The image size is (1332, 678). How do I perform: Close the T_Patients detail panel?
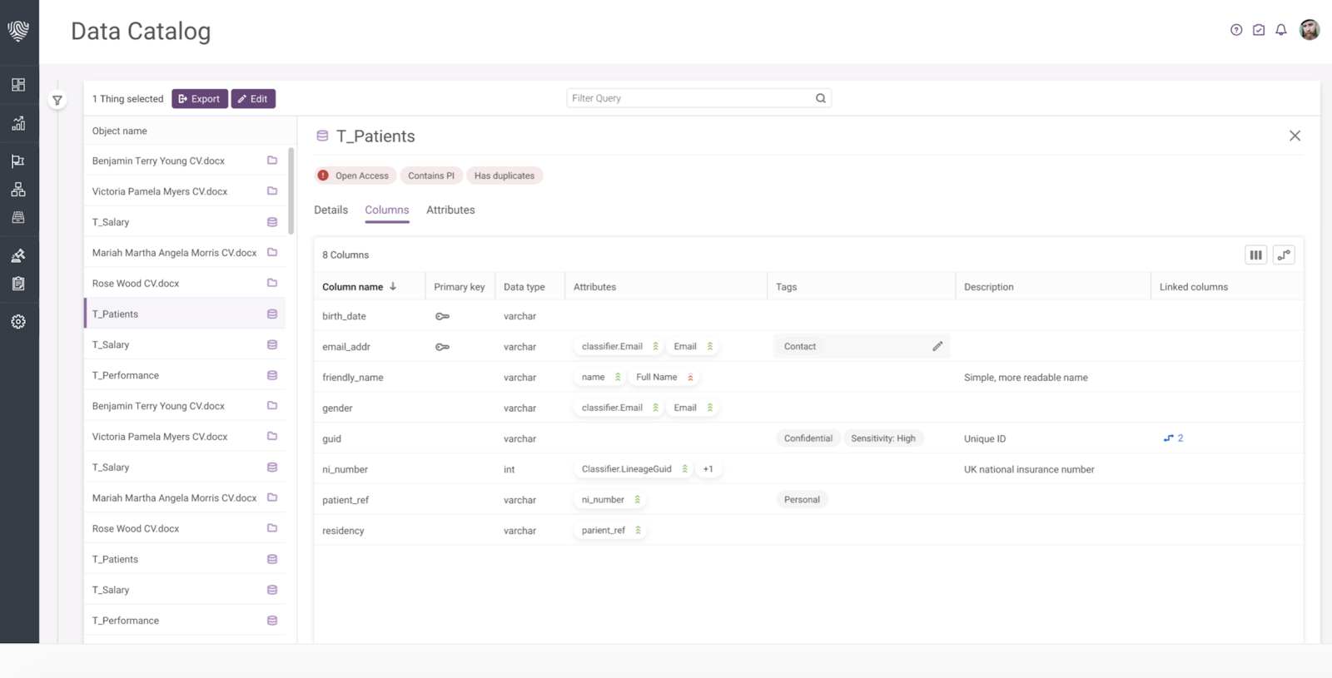pos(1295,136)
